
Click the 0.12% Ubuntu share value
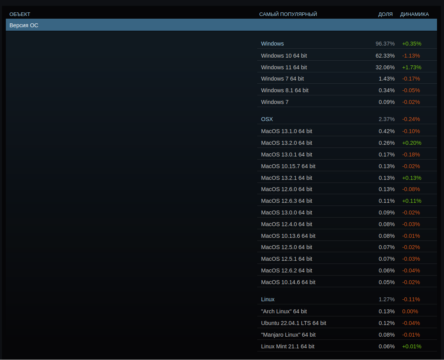[x=386, y=323]
